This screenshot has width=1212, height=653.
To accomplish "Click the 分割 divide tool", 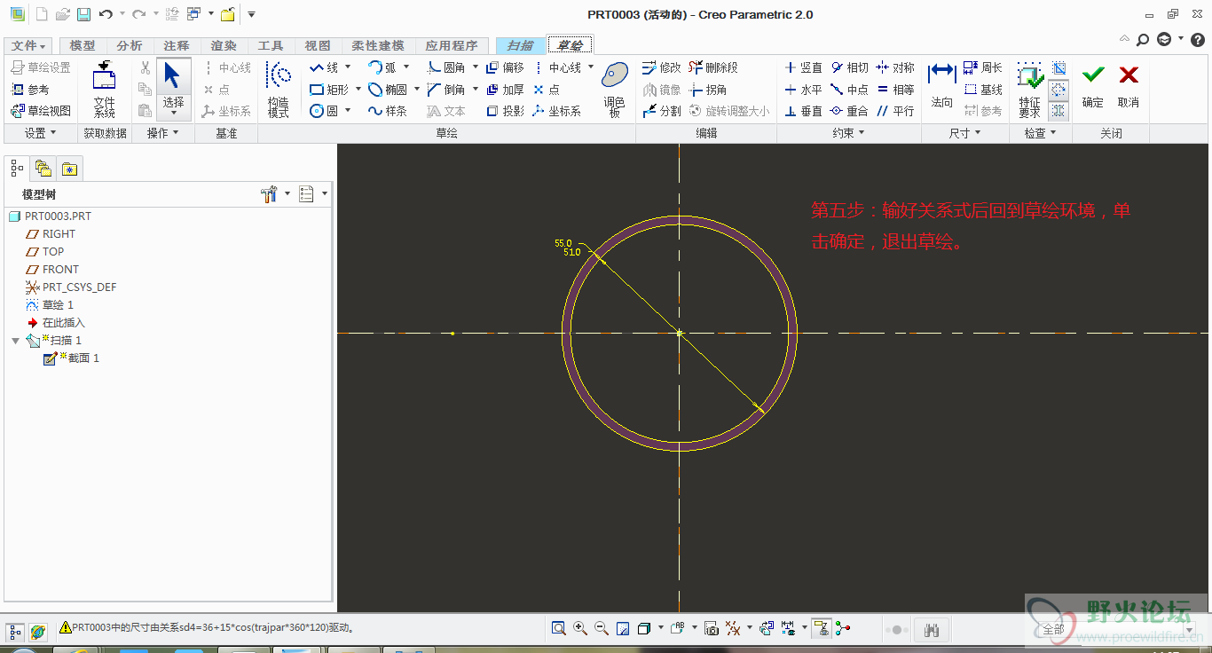I will click(x=661, y=111).
